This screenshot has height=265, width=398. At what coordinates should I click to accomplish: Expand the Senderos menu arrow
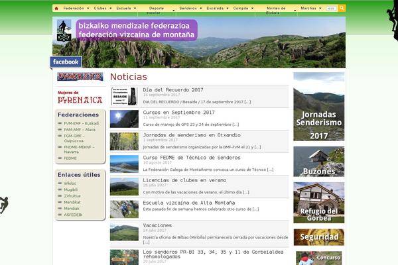pos(201,9)
